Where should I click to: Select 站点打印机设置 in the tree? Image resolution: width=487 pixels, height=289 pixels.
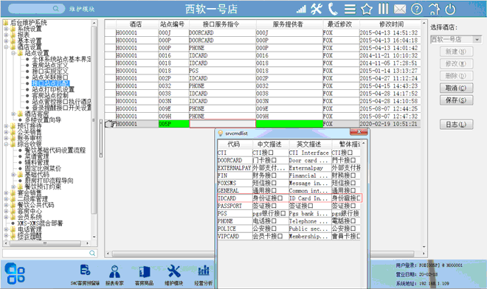pyautogui.click(x=53, y=89)
